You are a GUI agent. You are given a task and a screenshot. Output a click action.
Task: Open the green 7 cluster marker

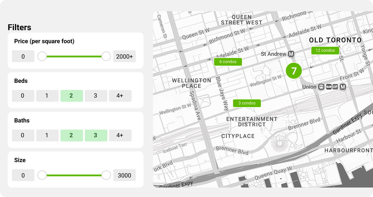point(294,71)
